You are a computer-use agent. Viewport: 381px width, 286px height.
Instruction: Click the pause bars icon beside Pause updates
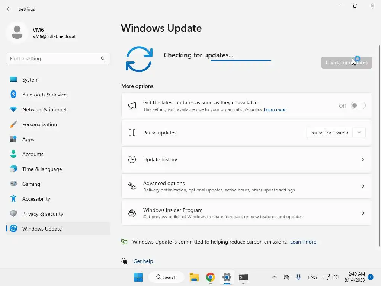pyautogui.click(x=132, y=133)
